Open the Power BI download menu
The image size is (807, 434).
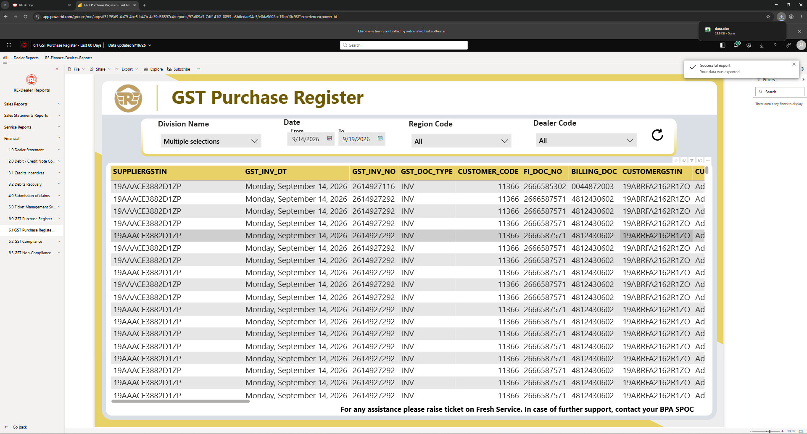point(762,45)
